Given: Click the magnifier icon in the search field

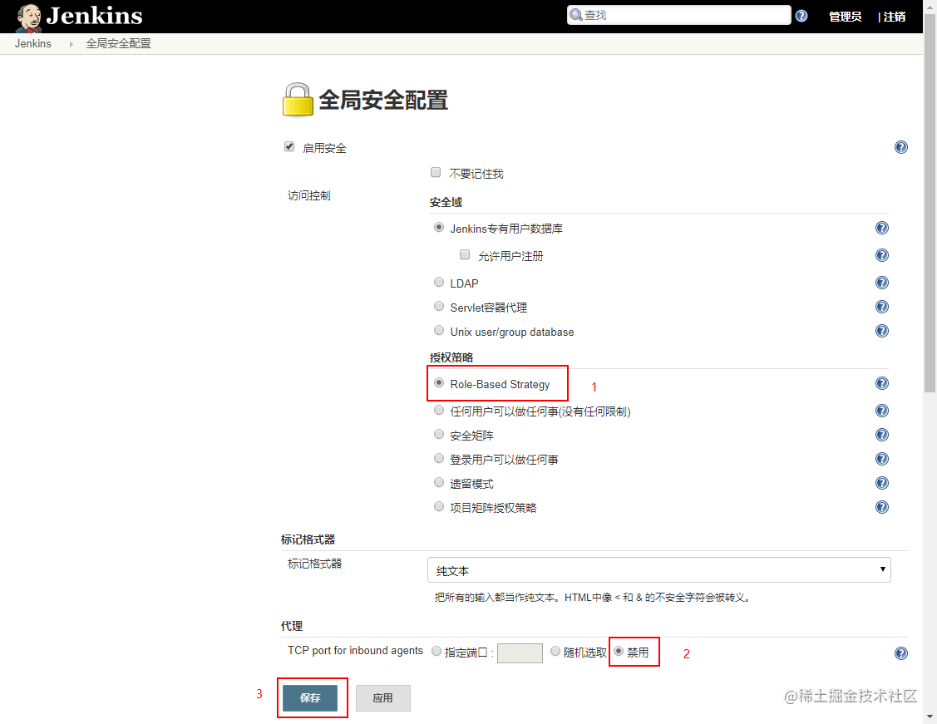Looking at the screenshot, I should click(x=575, y=15).
